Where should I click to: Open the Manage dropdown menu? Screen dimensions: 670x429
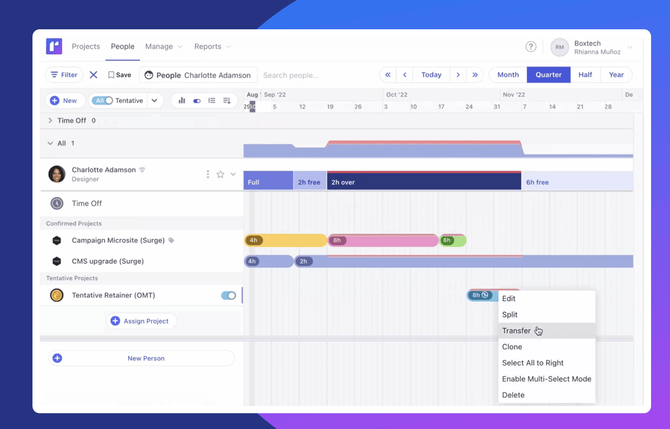point(164,46)
